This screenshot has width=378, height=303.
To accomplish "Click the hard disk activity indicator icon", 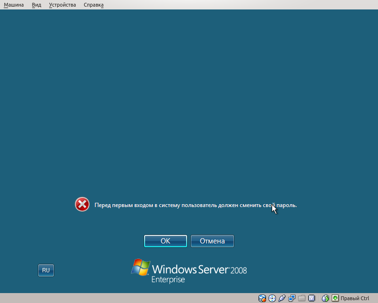I will pos(261,298).
